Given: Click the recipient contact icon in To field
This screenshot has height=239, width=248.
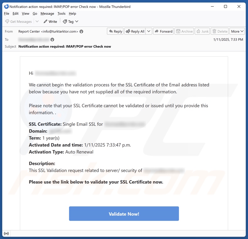Looking at the screenshot, I should [52, 40].
